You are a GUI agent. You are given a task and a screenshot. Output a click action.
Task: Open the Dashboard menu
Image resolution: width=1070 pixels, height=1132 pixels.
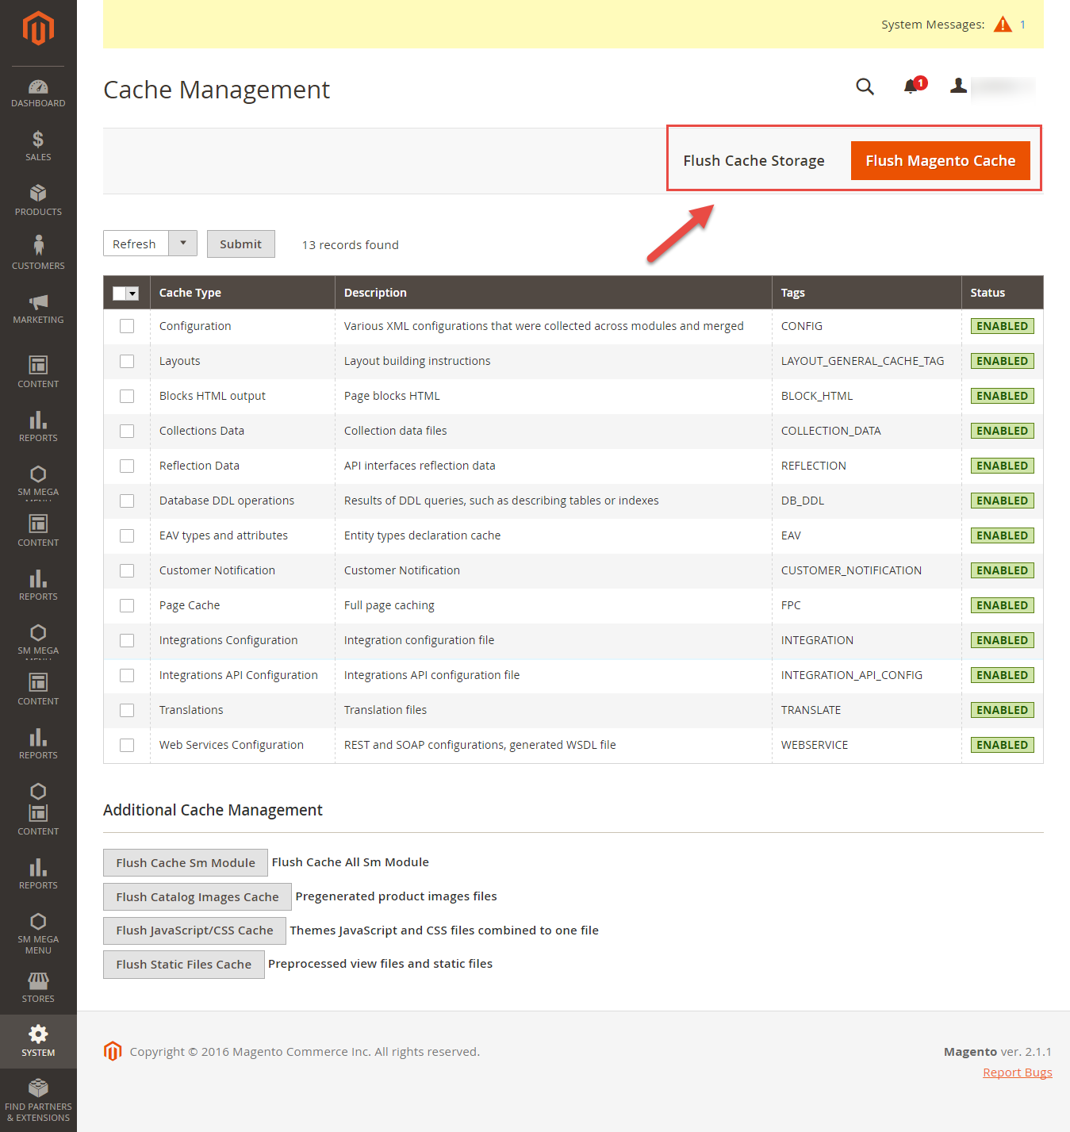tap(38, 94)
